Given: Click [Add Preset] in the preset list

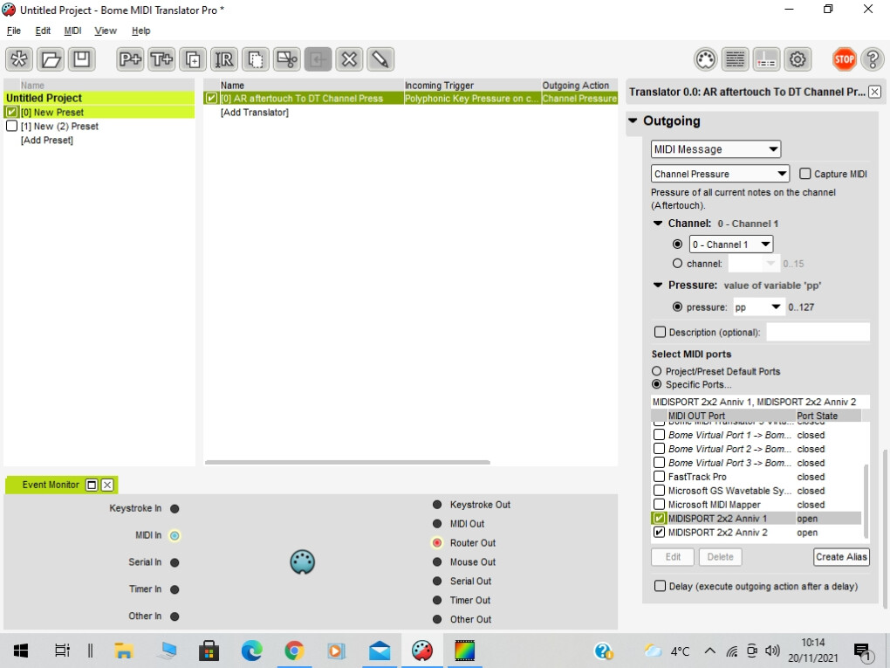Looking at the screenshot, I should pos(47,140).
